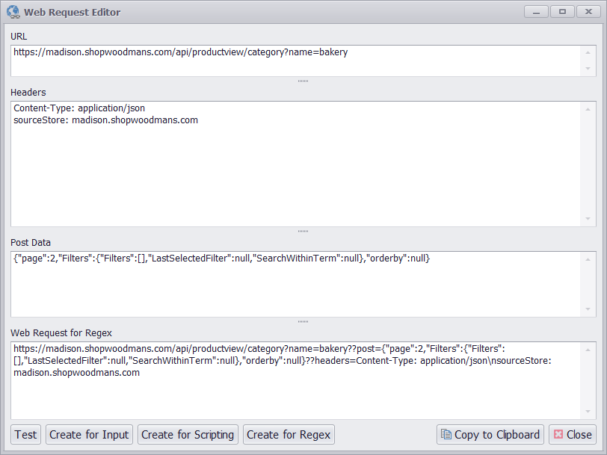Click inside the URL text field
607x455 pixels.
[295, 61]
